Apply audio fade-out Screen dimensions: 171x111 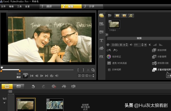pos(161,45)
